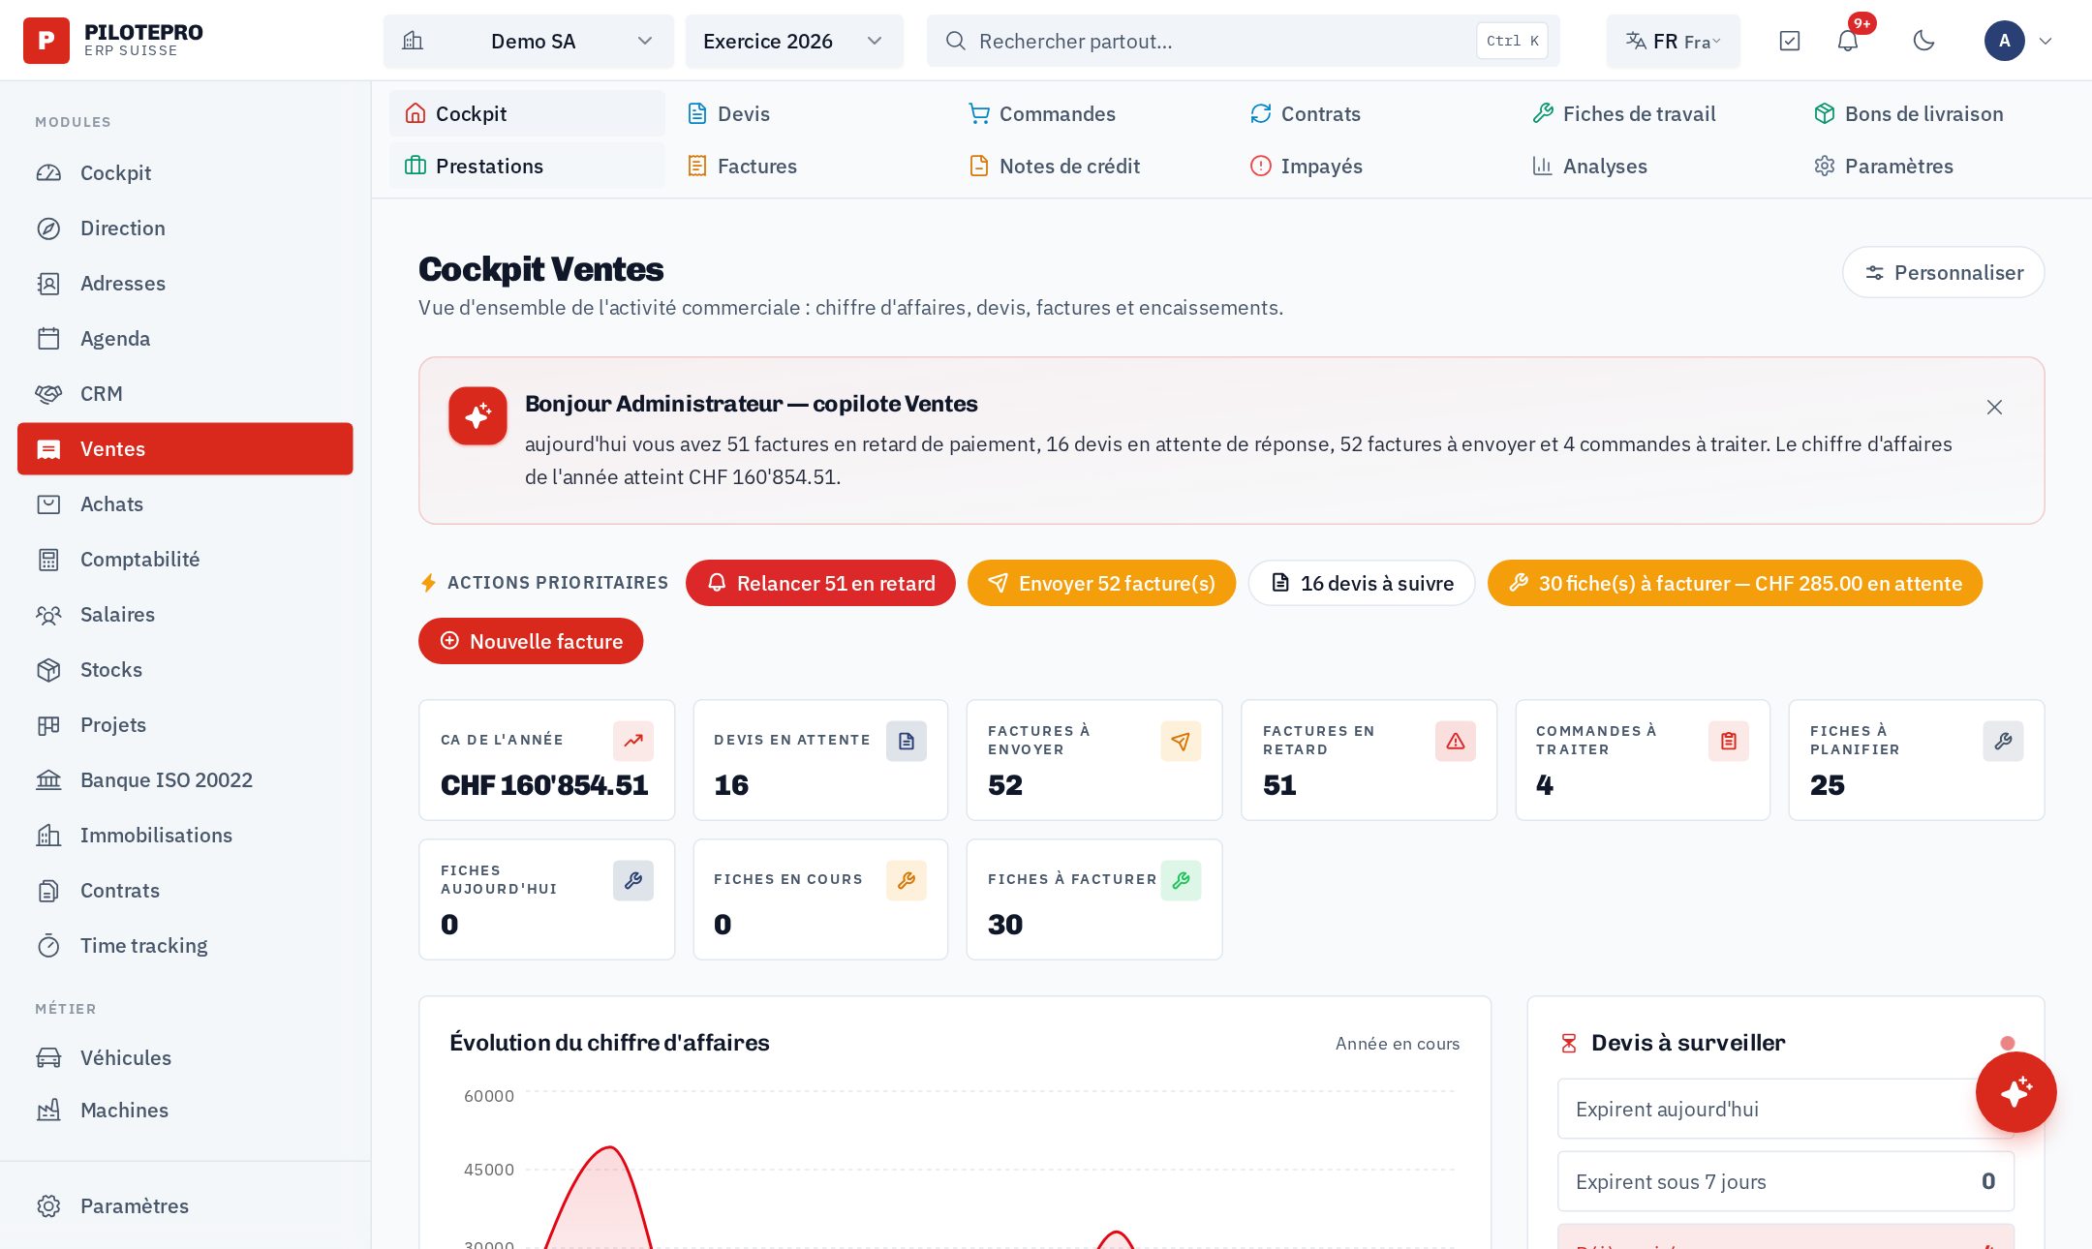
Task: Click the Expirent sous 7 jours row
Action: (1786, 1182)
